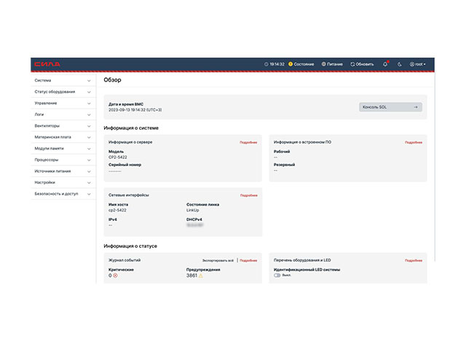
Task: Open the Консоль SOL button
Action: click(x=390, y=107)
